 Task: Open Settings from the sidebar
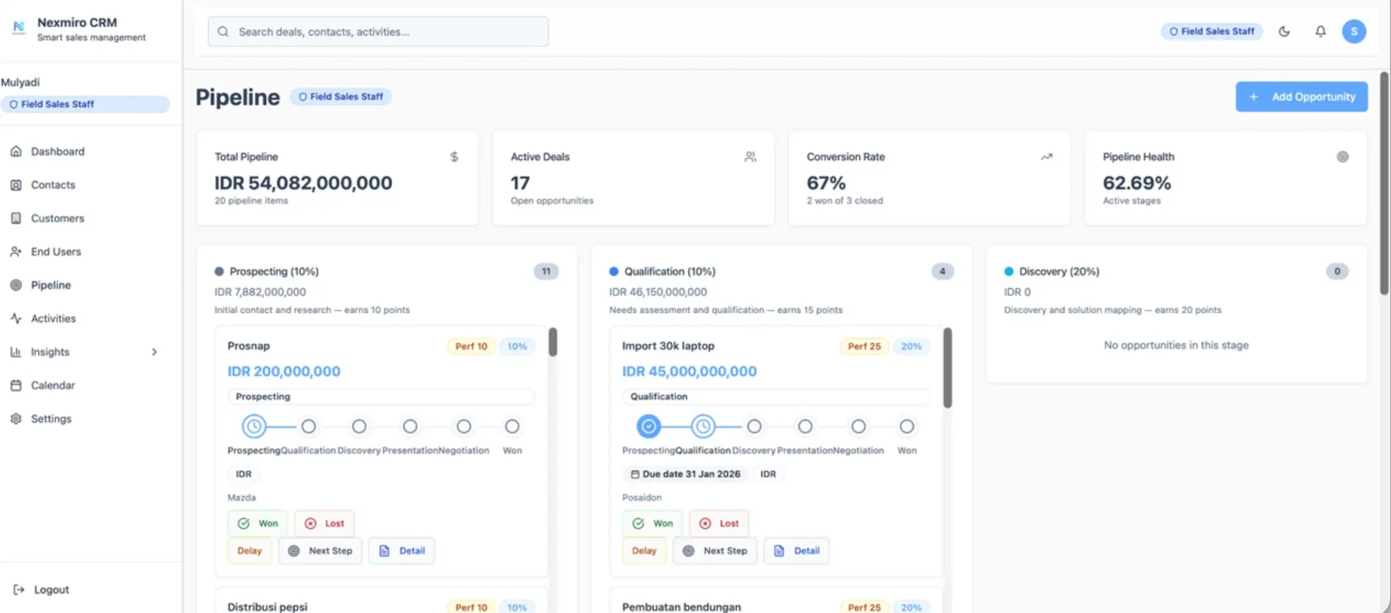51,418
